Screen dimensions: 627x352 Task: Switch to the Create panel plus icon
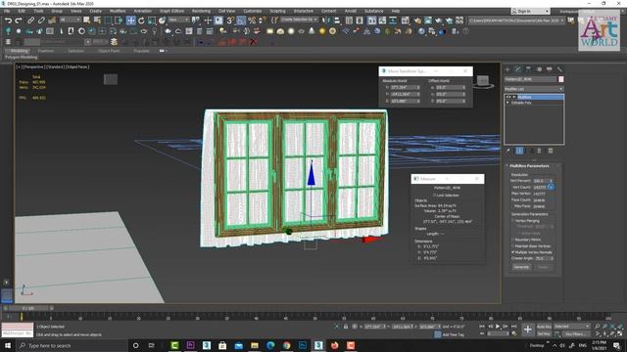507,69
